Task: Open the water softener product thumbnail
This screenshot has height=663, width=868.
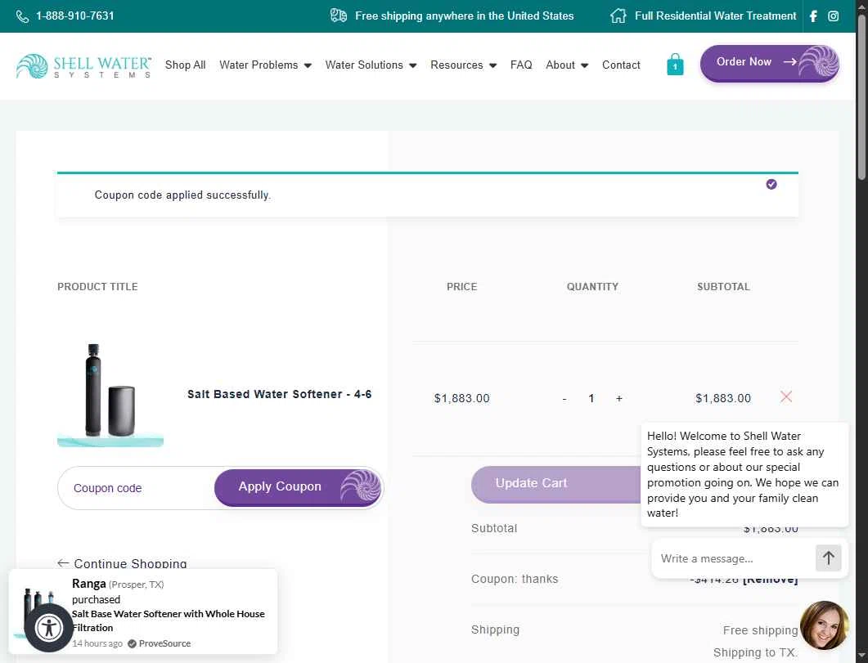Action: point(110,395)
